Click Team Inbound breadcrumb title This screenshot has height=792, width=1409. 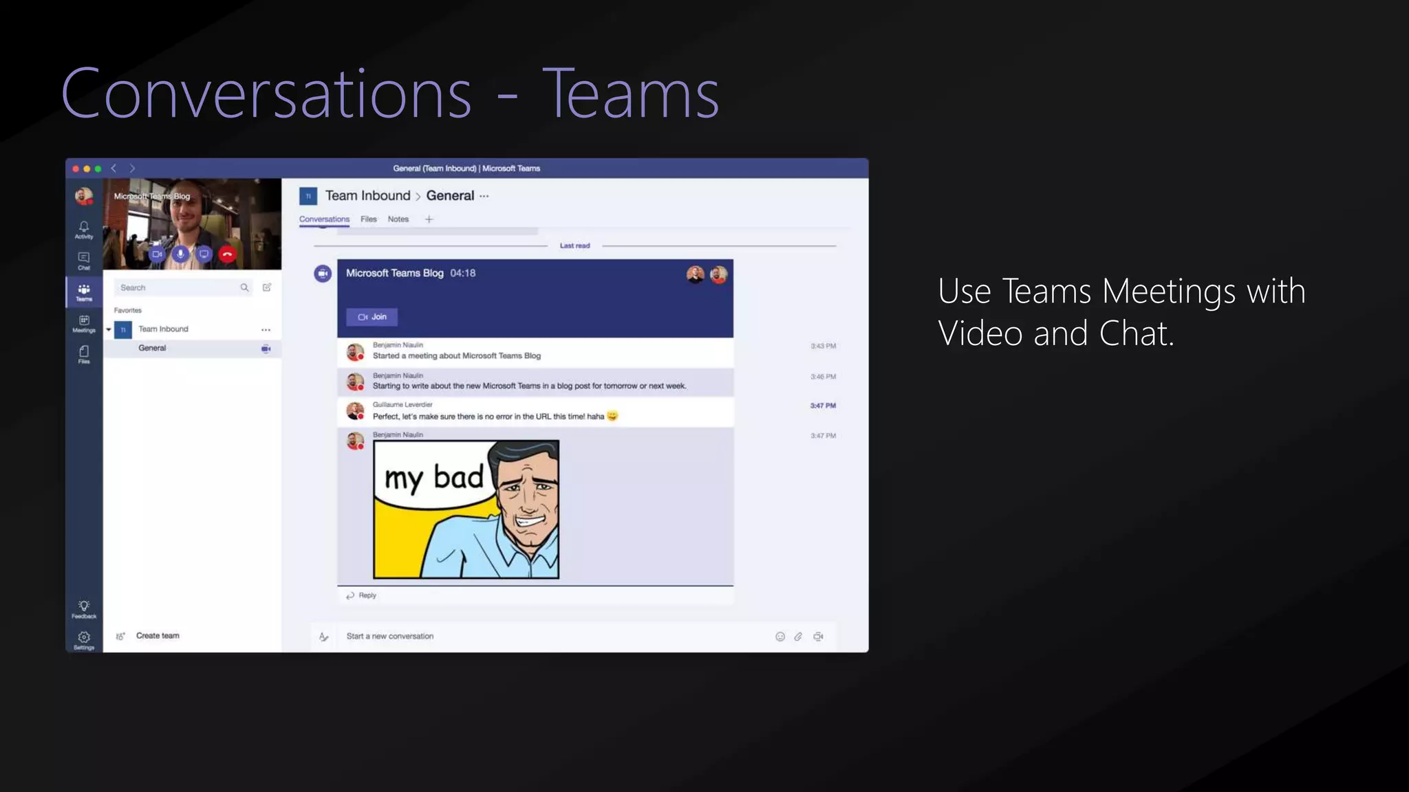[367, 196]
